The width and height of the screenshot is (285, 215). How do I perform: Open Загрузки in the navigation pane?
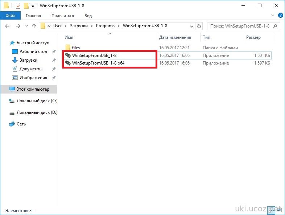(28, 60)
